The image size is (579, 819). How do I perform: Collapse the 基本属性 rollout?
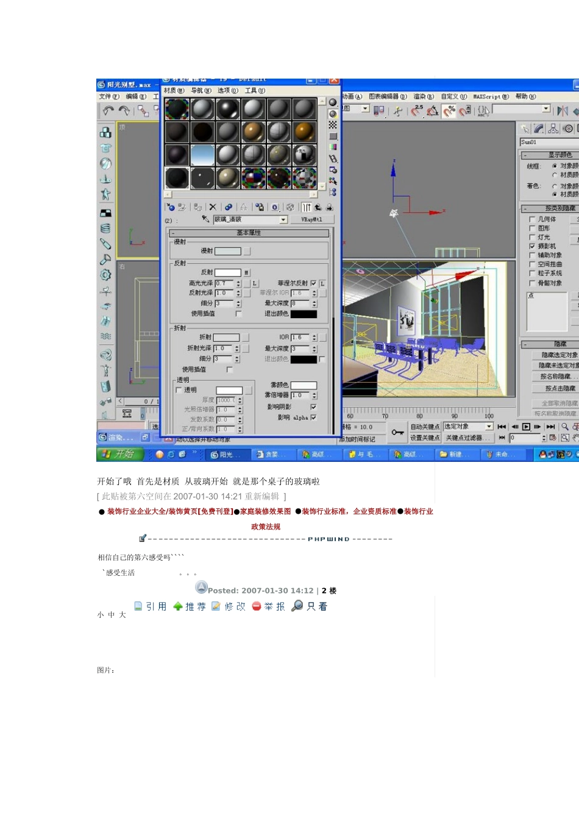click(249, 233)
